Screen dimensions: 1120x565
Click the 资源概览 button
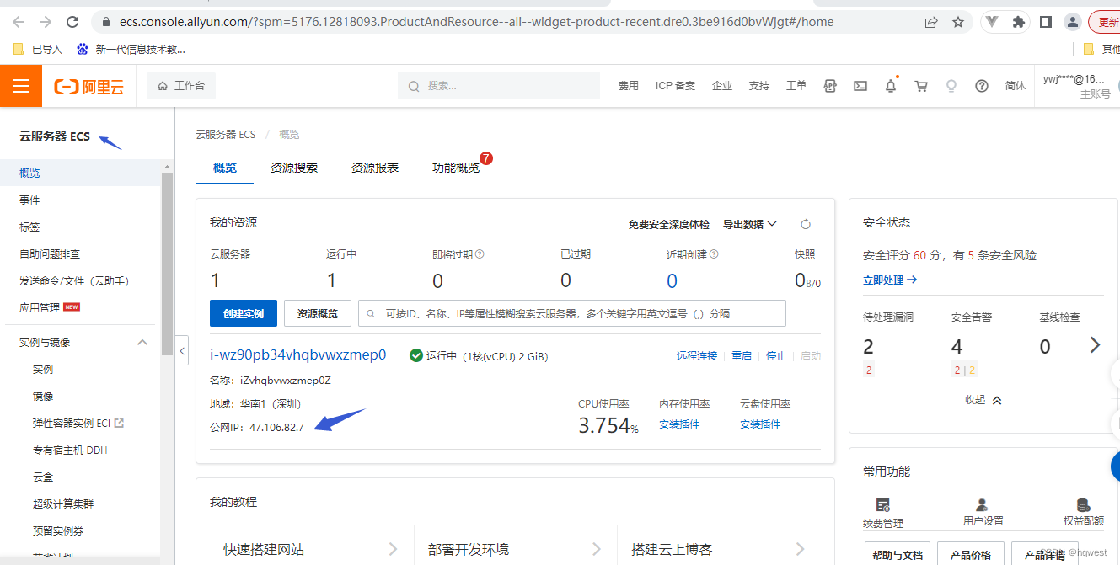pos(318,313)
